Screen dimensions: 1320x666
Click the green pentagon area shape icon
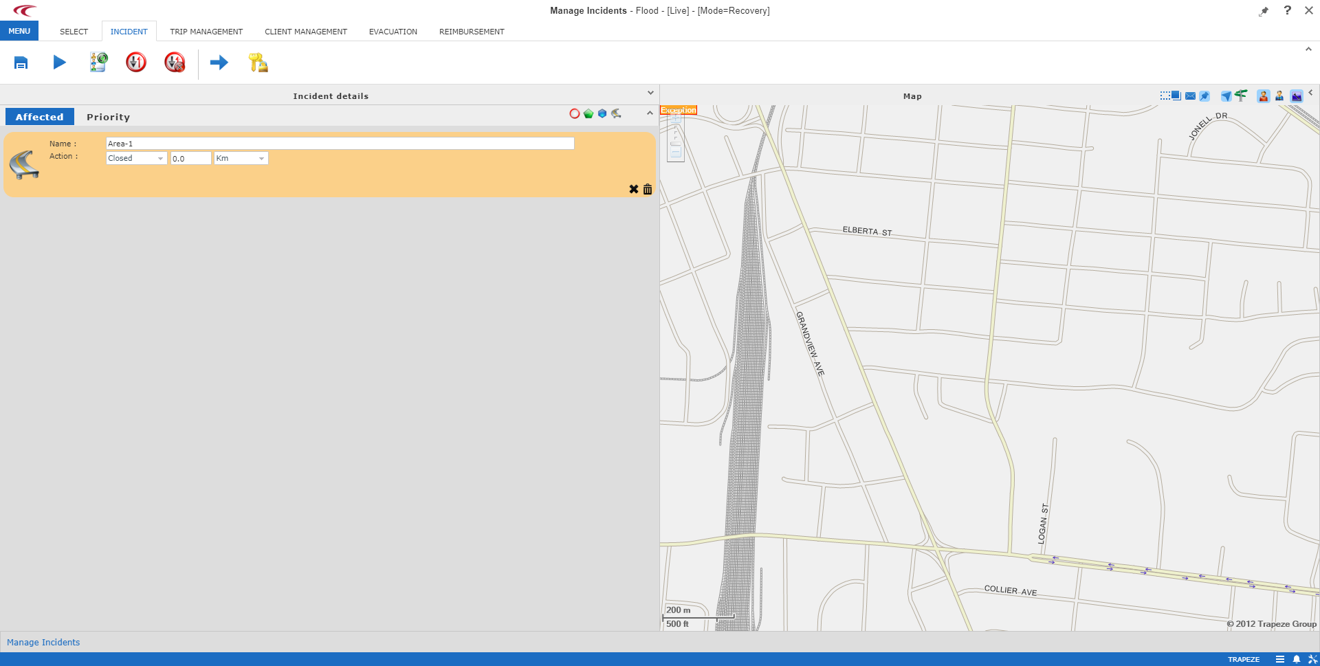[x=588, y=113]
